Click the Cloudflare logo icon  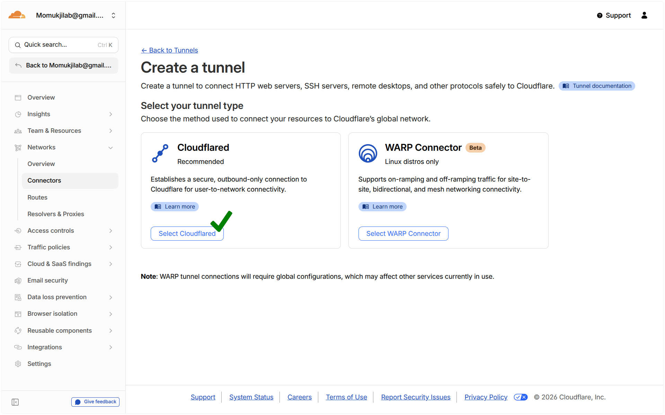click(x=17, y=15)
